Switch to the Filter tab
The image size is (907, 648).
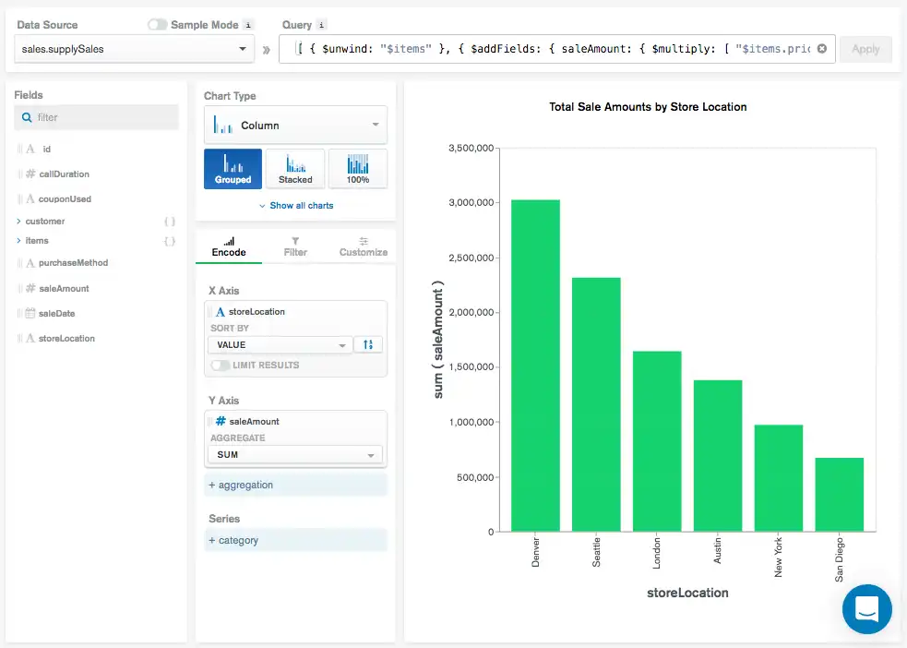click(x=294, y=246)
